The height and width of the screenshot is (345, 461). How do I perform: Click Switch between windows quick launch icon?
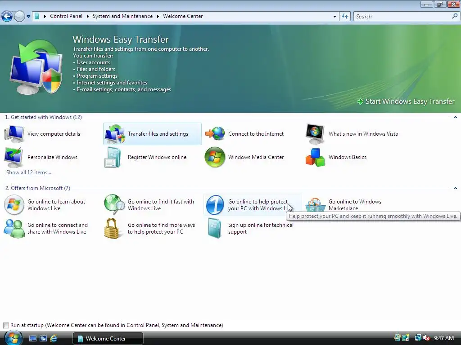coord(43,338)
